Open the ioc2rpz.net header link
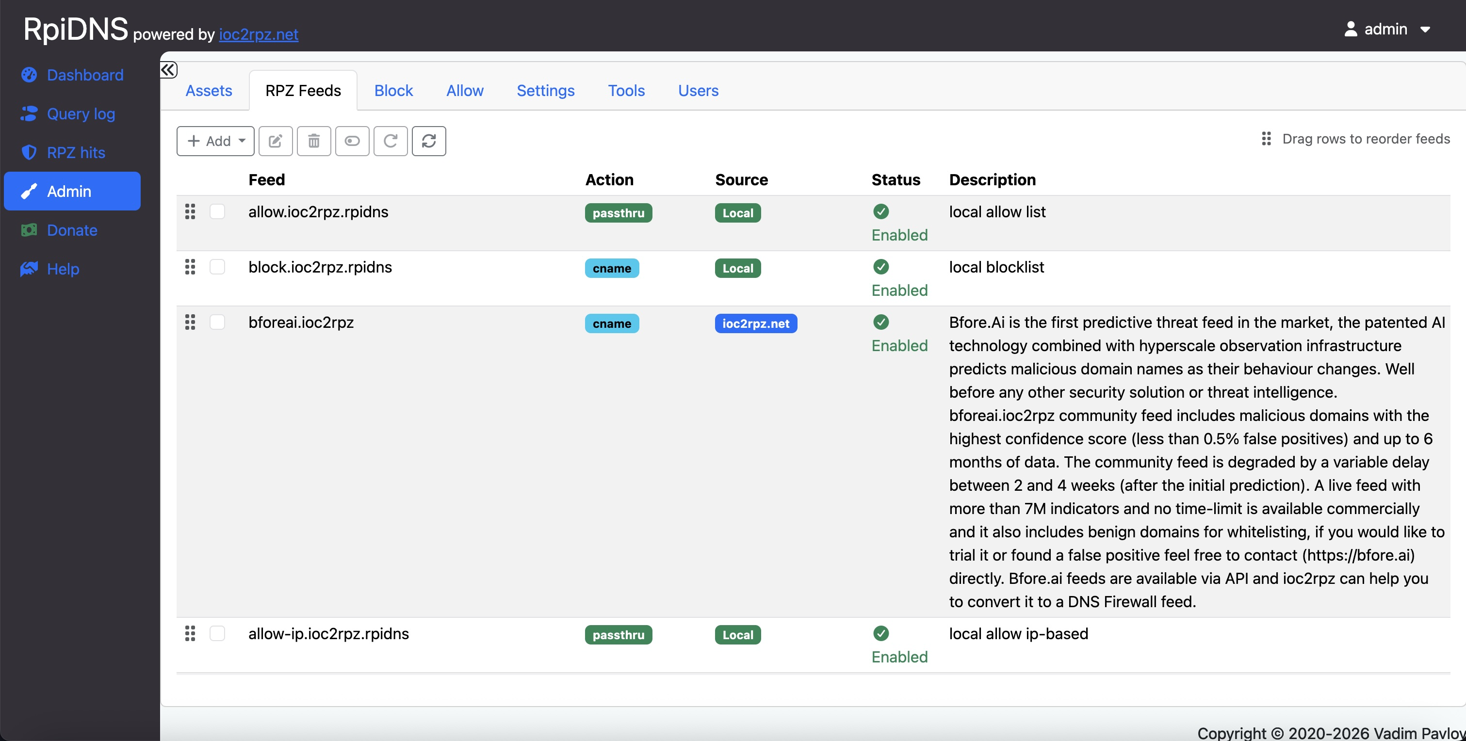Screen dimensions: 1466x741 (259, 34)
